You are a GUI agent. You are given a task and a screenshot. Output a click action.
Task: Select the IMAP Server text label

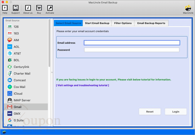22,100
